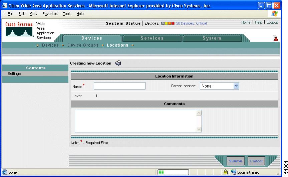
Task: Open the 50 Devices, Critical link
Action: 191,23
